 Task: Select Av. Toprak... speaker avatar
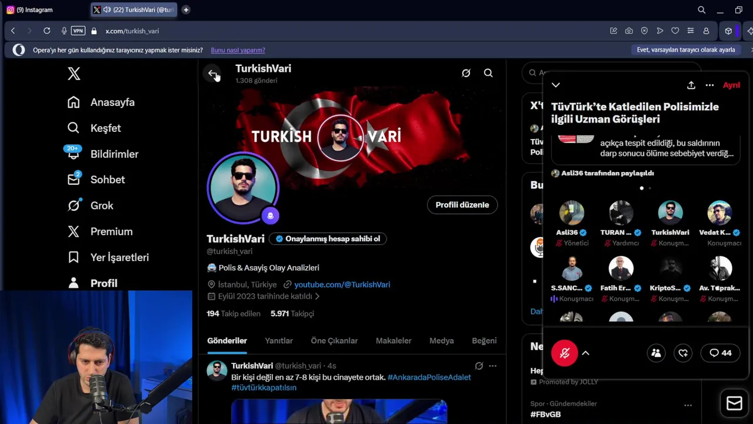tap(719, 269)
